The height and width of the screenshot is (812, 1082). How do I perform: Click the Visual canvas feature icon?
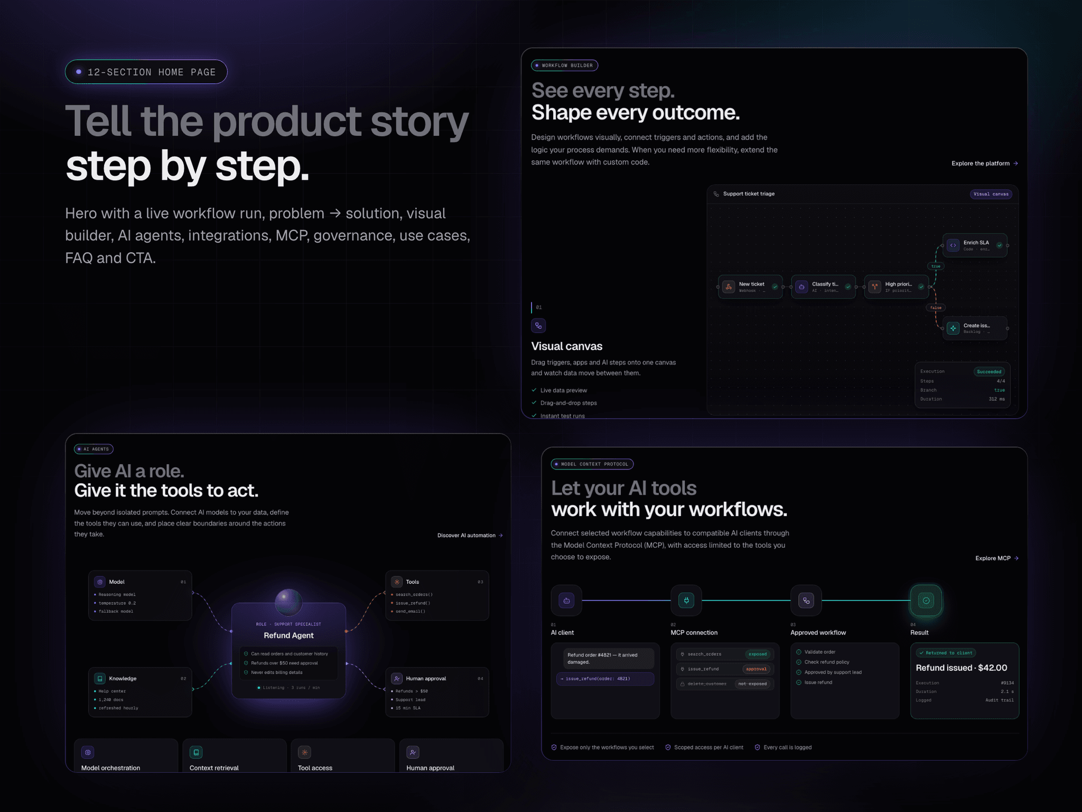[538, 326]
